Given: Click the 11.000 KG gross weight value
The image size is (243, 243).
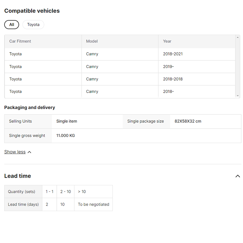Looking at the screenshot, I should click(x=66, y=135).
